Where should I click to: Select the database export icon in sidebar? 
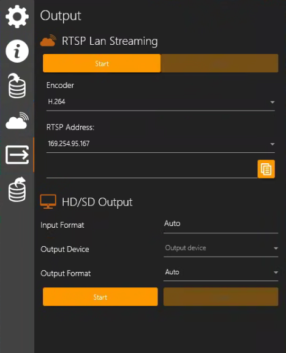[x=17, y=190]
